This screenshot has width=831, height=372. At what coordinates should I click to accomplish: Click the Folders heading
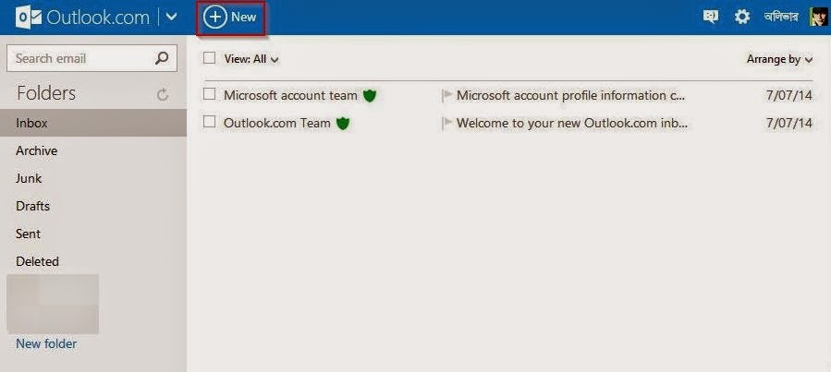[46, 93]
